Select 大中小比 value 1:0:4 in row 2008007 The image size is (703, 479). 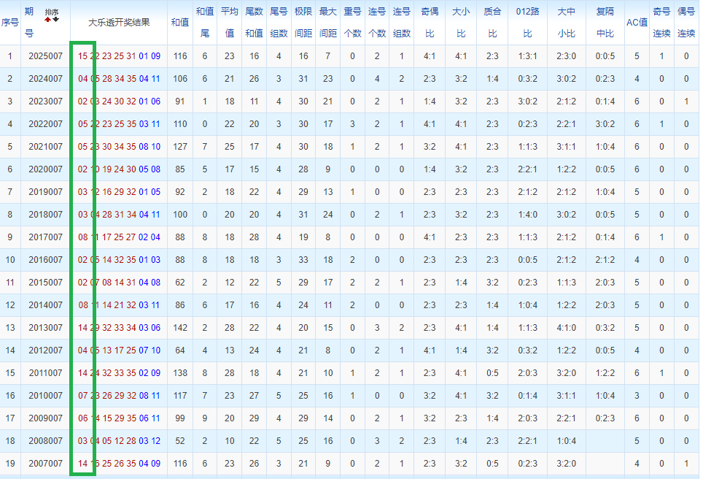tap(566, 441)
